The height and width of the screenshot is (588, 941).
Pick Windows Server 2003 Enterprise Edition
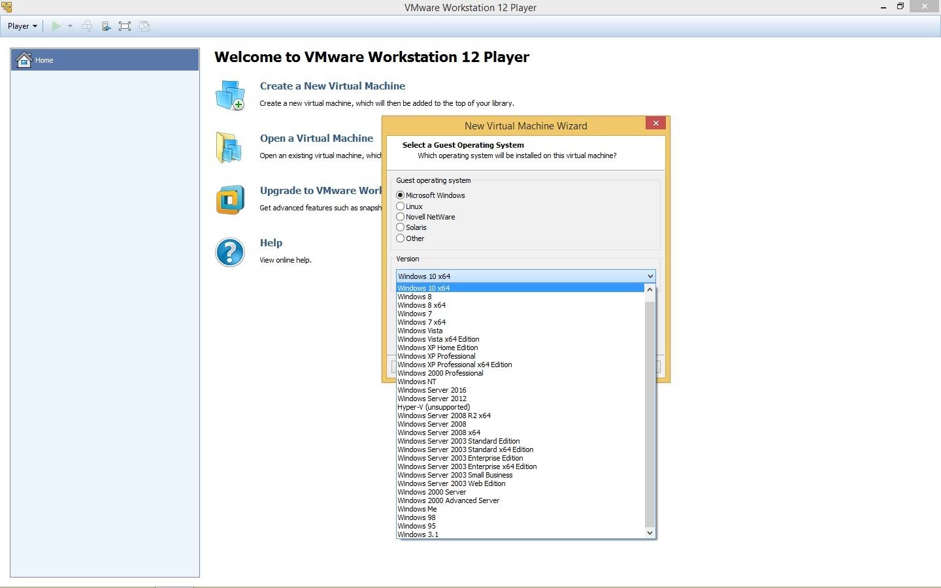pos(520,458)
